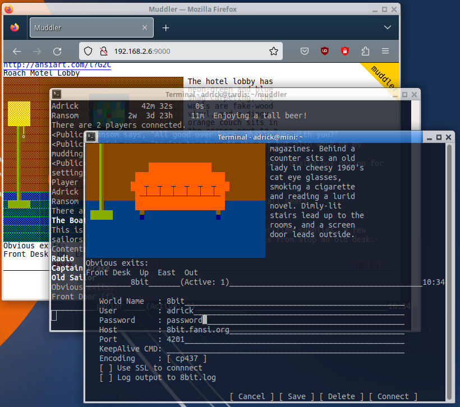The height and width of the screenshot is (407, 460).
Task: Click the Password field
Action: click(286, 320)
